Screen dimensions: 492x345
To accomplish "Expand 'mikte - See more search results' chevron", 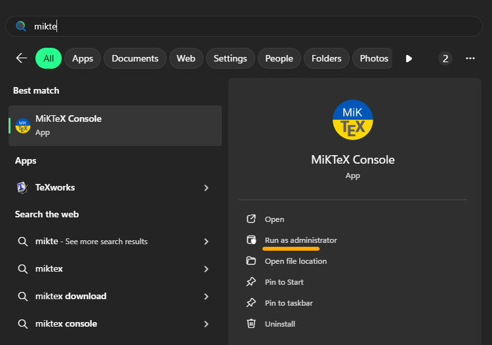I will click(206, 242).
